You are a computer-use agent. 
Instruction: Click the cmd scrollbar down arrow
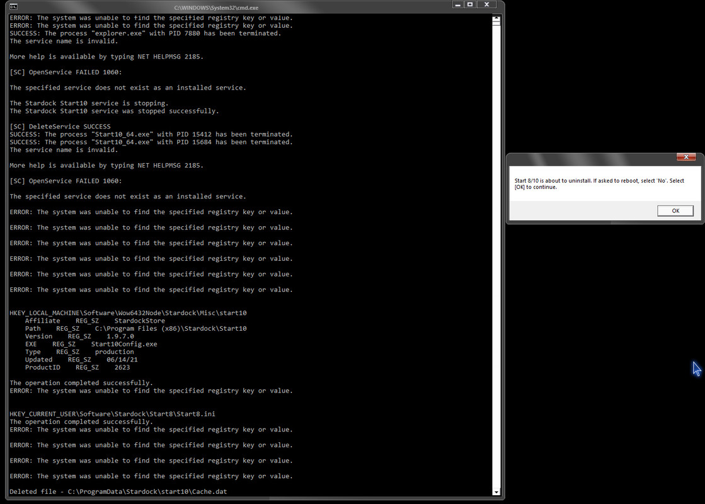click(x=496, y=492)
